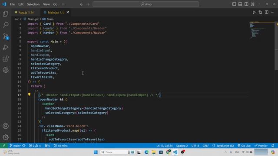Screen dimensions: 278x156
Task: Open the VS Code taskbar icon
Action: click(175, 152)
